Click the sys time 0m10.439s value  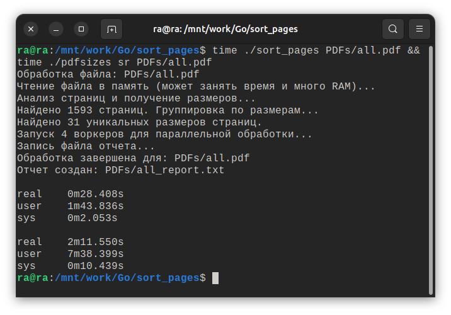95,266
